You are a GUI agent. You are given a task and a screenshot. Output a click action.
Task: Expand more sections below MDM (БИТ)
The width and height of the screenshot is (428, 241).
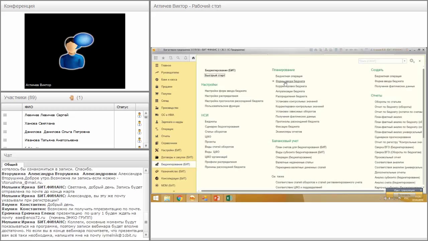(174, 191)
